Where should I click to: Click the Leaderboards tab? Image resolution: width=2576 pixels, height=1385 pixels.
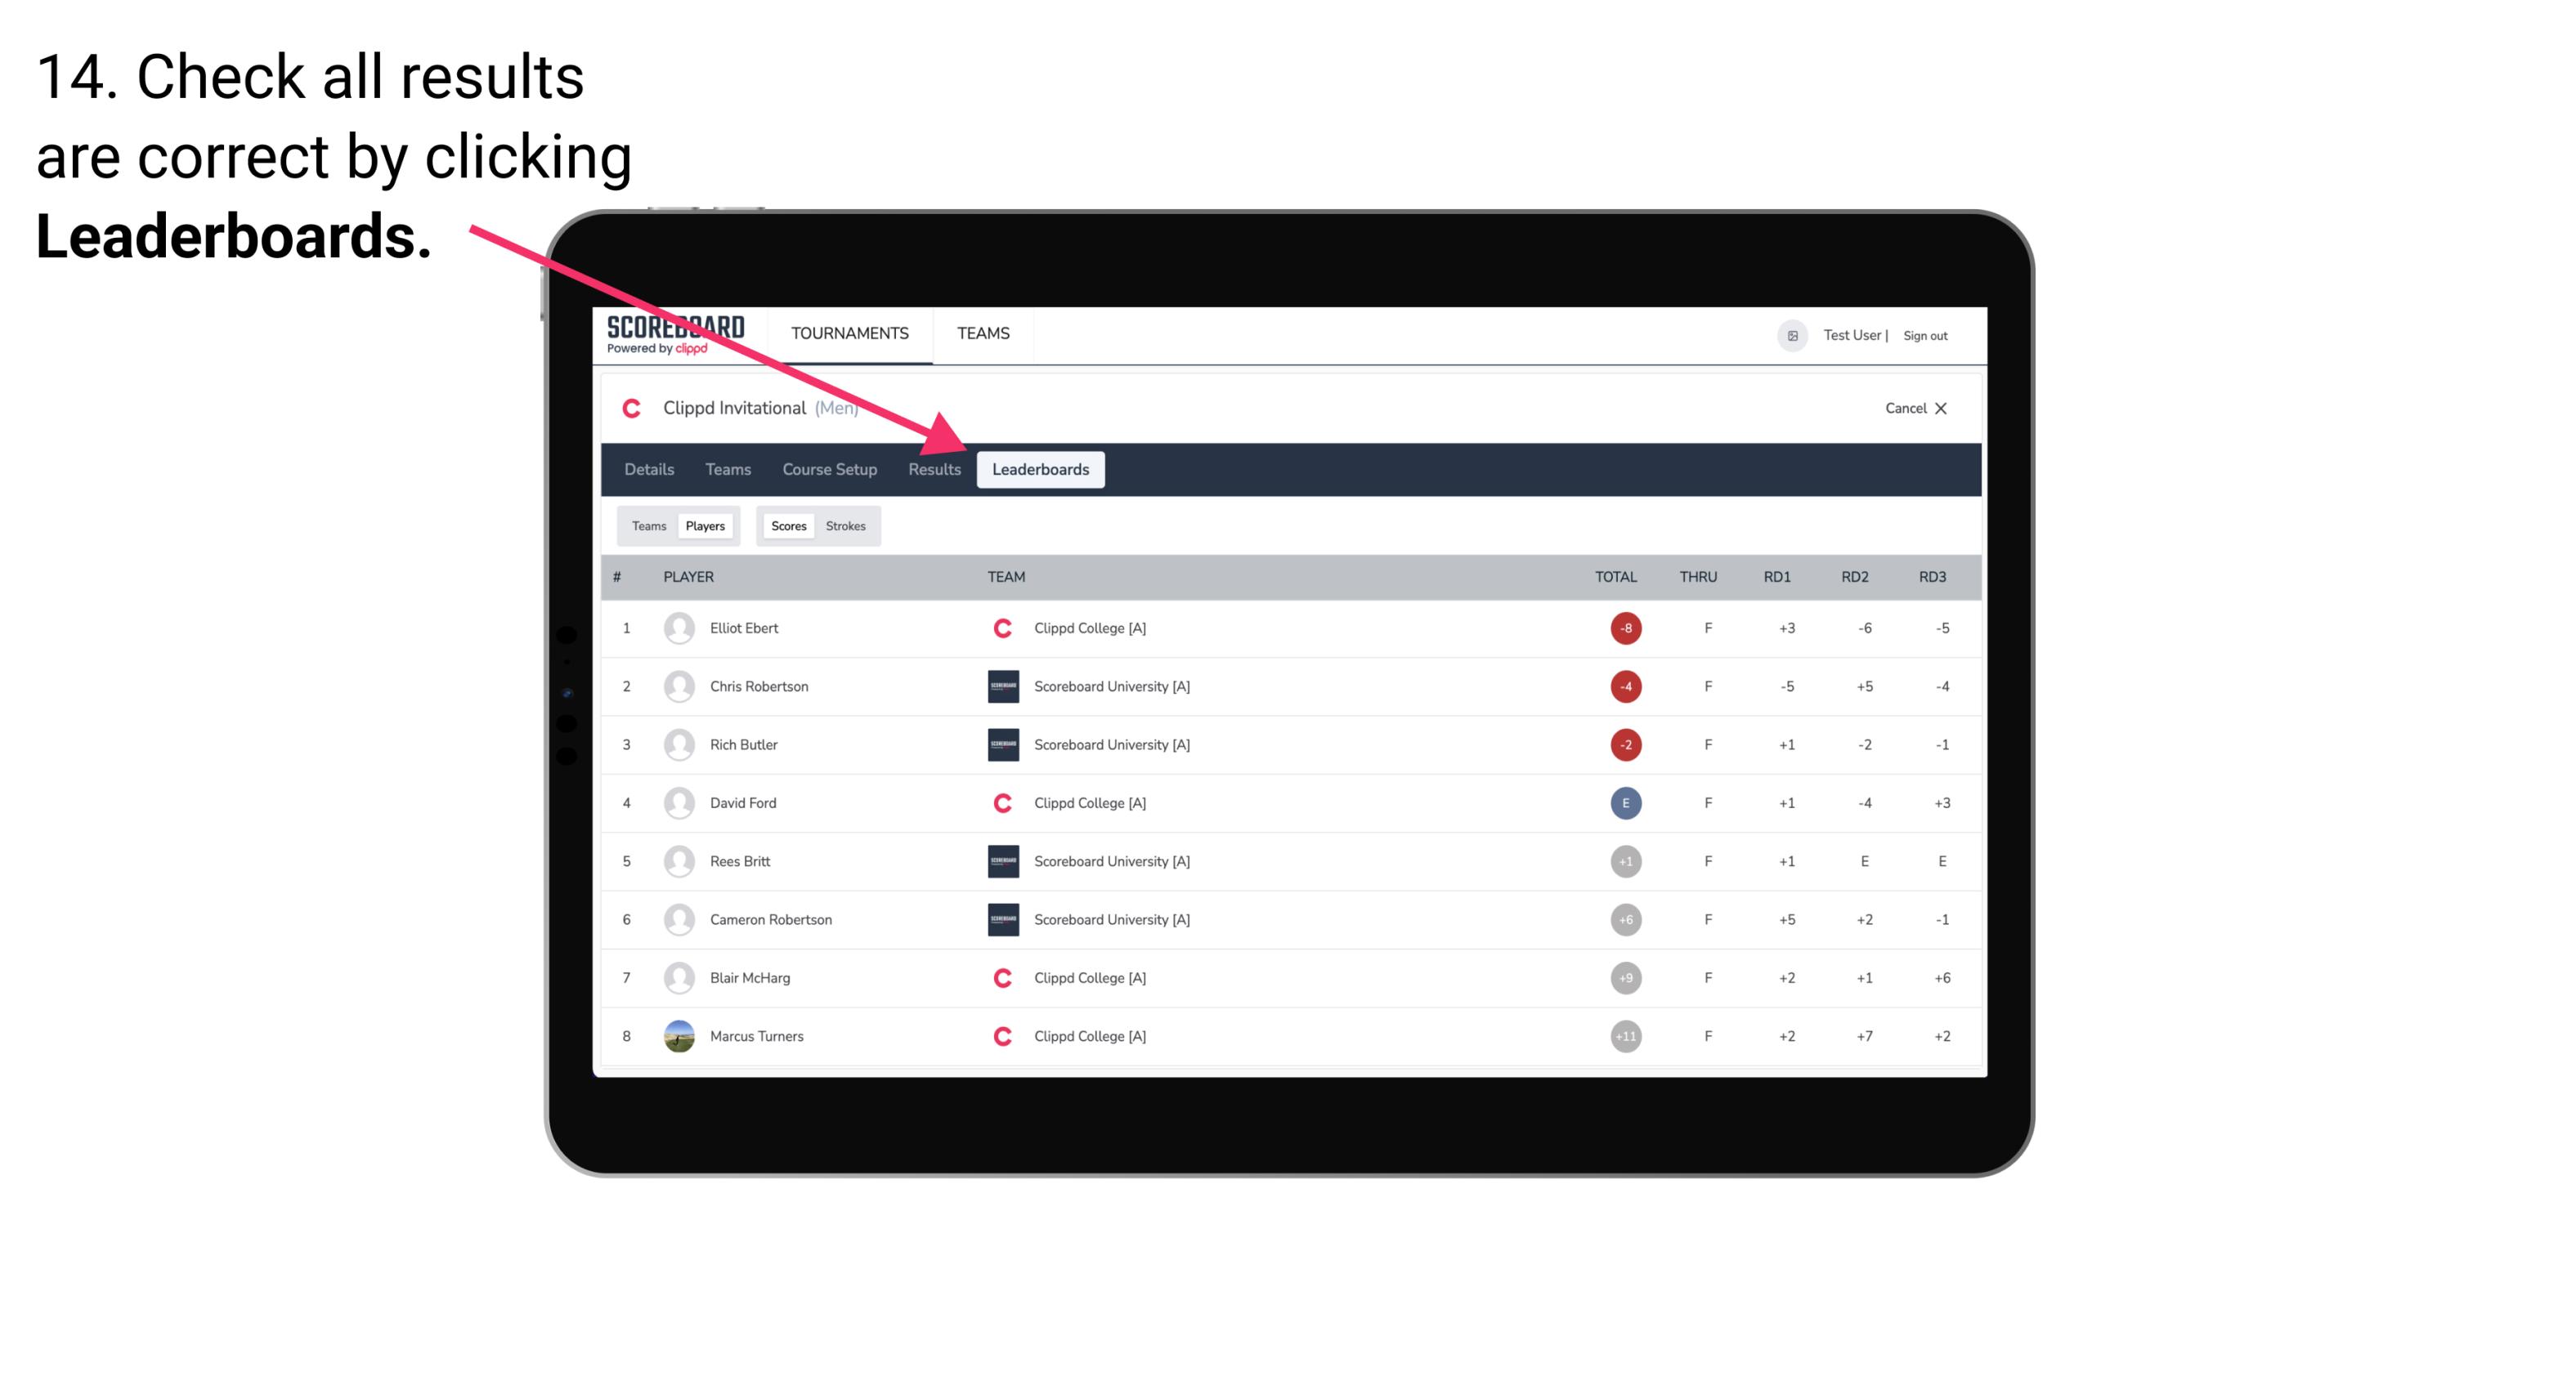[1041, 471]
